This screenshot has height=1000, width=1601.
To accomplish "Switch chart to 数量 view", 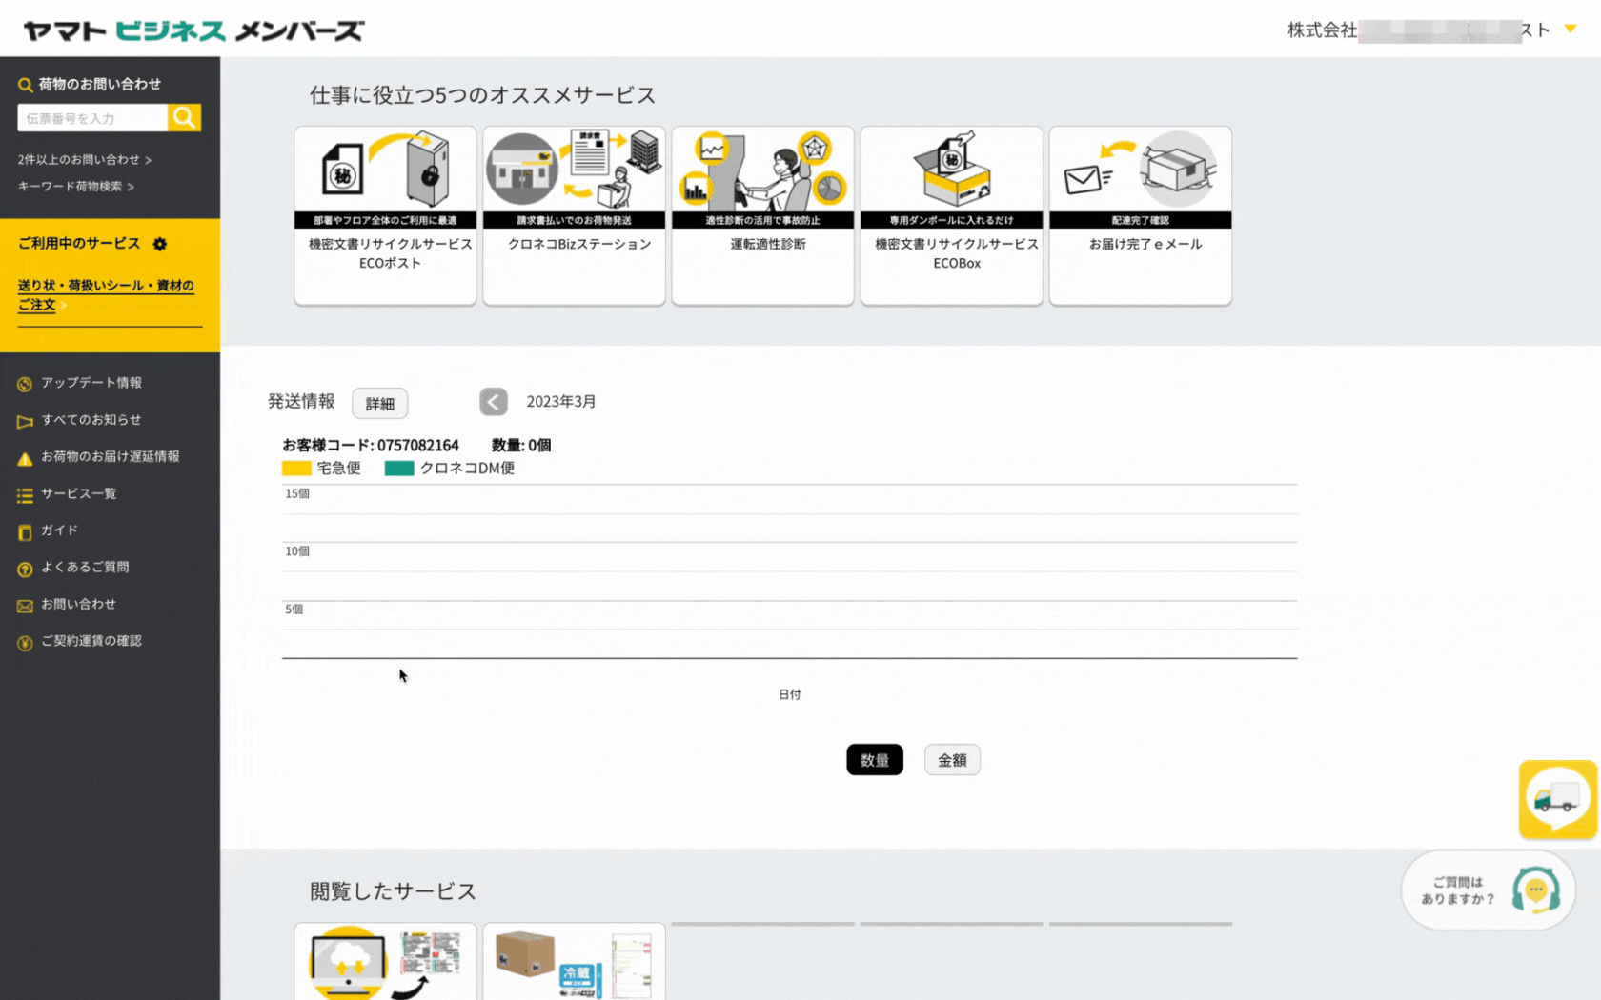I will pos(875,760).
